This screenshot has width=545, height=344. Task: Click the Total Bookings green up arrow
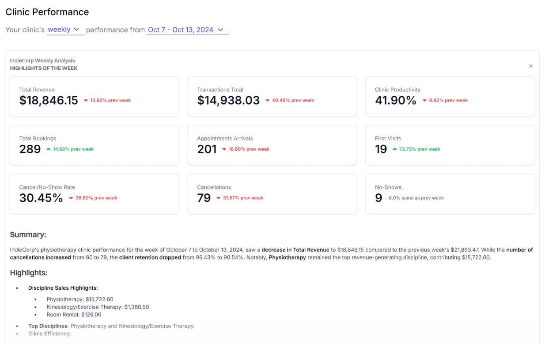[x=49, y=149]
